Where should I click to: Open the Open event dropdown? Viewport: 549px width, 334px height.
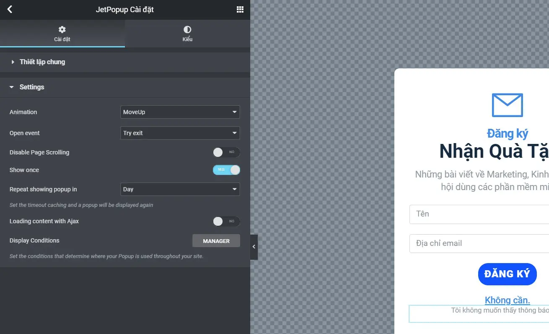[x=180, y=133]
